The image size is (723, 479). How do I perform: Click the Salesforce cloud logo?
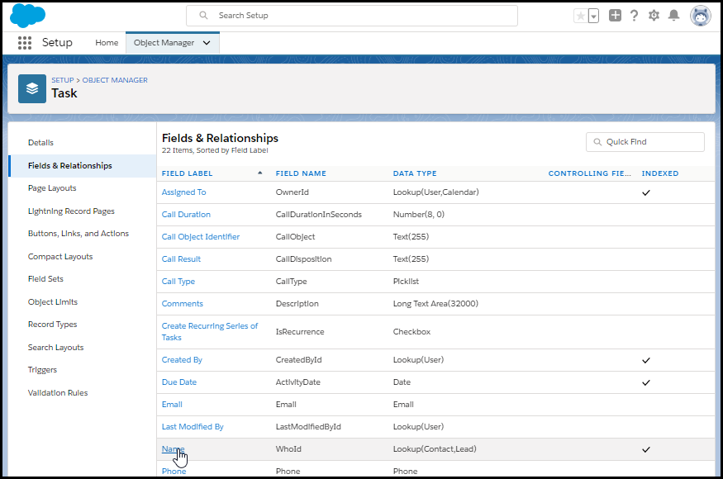tap(27, 15)
